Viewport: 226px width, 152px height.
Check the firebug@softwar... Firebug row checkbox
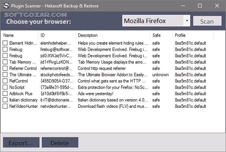click(5, 49)
